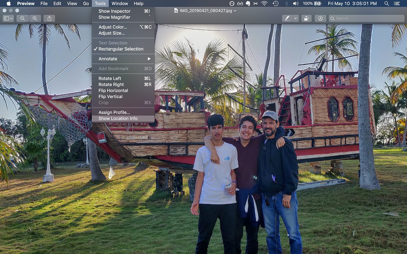Click the rotate left toolbar icon
This screenshot has width=407, height=254.
306,18
